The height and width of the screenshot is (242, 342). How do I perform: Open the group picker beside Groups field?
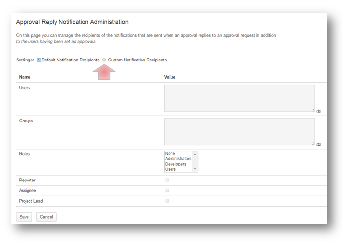(x=319, y=145)
